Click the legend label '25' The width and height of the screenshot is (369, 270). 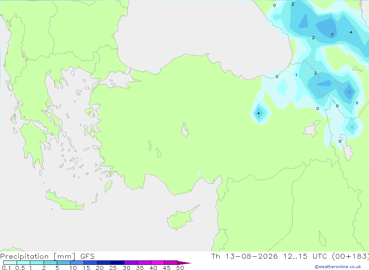tap(113, 268)
